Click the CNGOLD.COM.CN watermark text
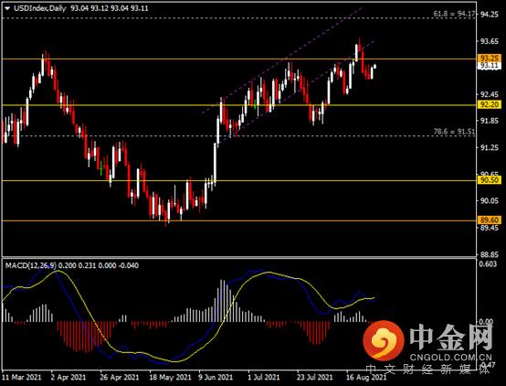506x386 pixels. (451, 358)
